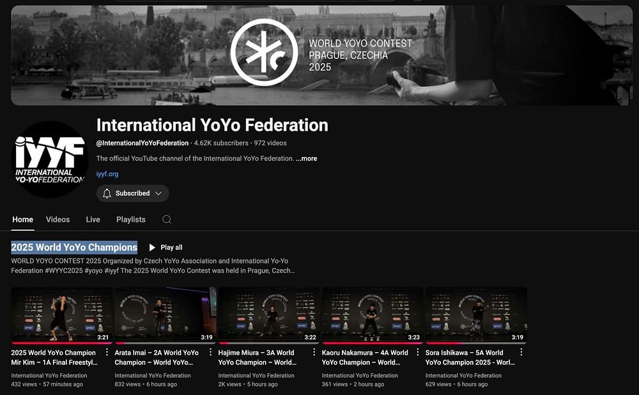Click the Play all triangle icon

coord(152,248)
